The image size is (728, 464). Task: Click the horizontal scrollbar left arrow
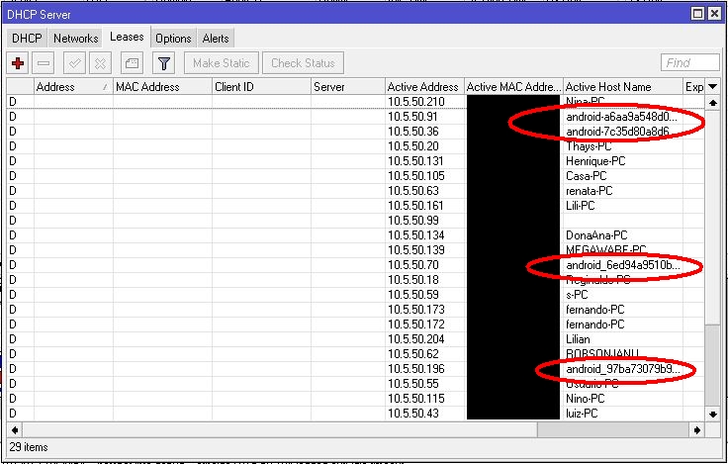point(15,430)
